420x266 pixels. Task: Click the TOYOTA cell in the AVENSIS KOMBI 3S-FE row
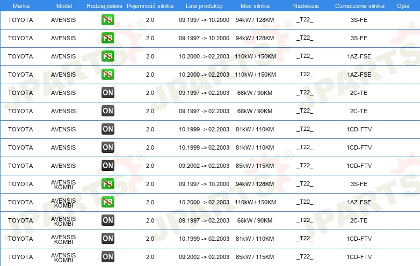20,184
